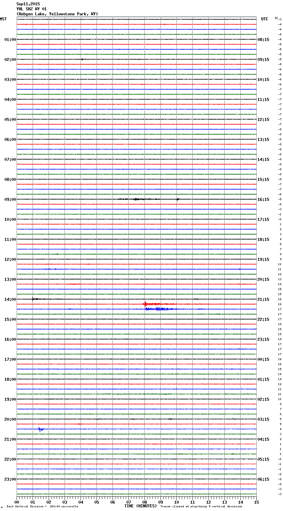Screen dimensions: 283x511
Task: Click the 18:15 UTC time label
Action: (263, 240)
